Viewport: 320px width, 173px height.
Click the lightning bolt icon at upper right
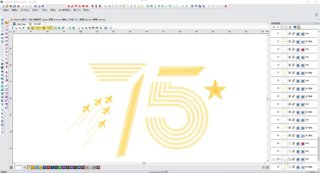[x=316, y=15]
